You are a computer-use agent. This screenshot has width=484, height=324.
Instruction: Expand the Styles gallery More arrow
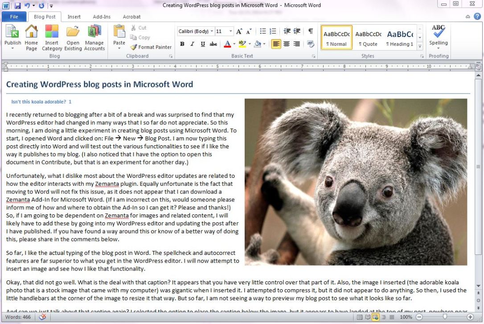tap(420, 46)
